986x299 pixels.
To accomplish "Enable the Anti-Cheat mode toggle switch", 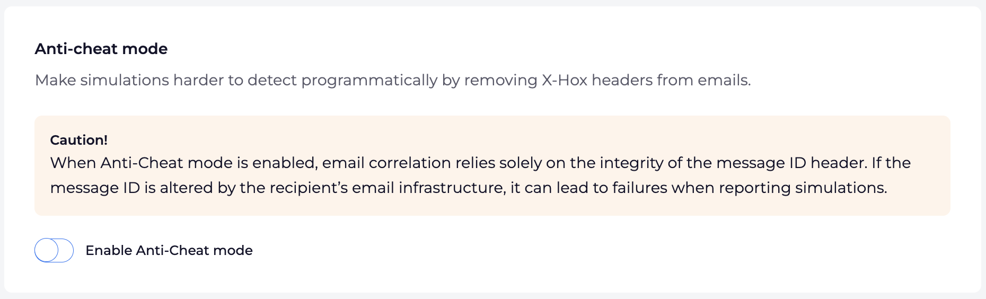I will [54, 250].
